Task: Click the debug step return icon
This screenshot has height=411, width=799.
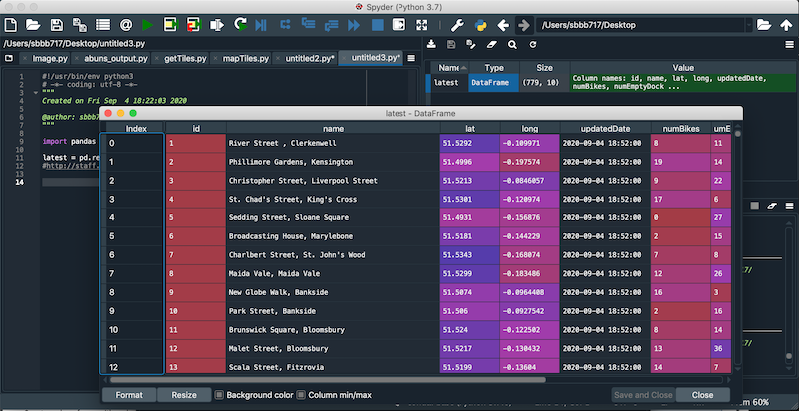Action: [332, 25]
